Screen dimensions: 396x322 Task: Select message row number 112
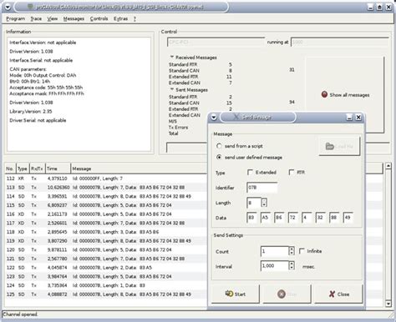click(106, 179)
